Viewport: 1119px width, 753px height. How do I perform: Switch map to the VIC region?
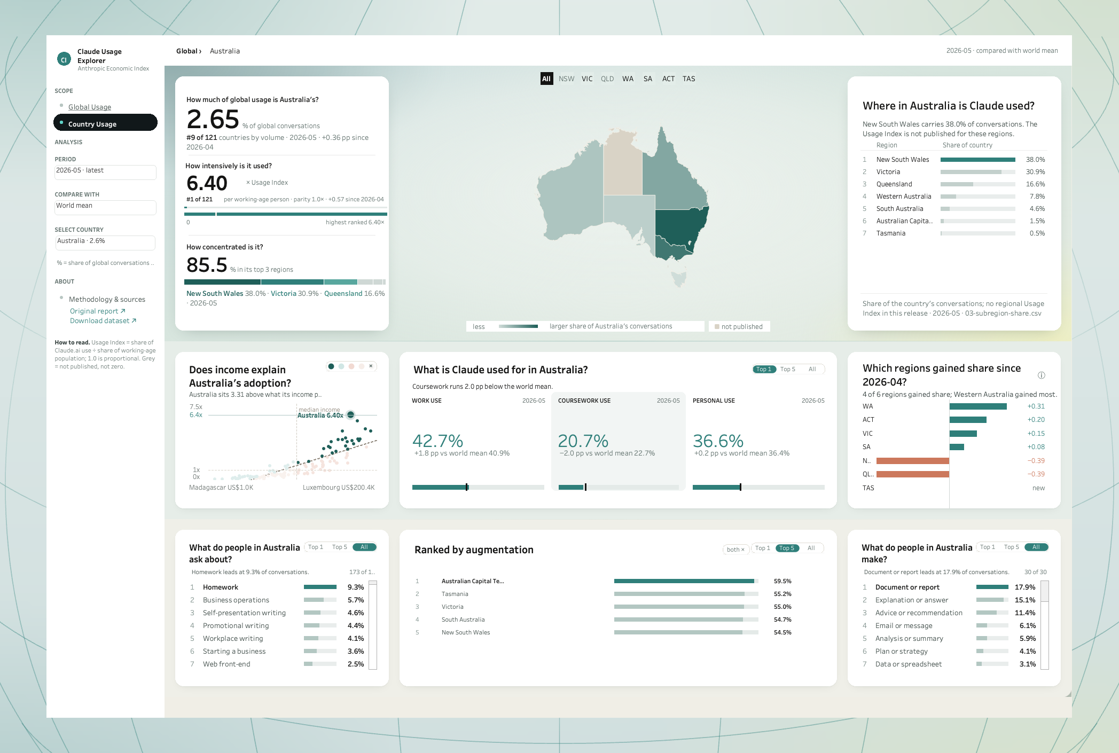(587, 79)
